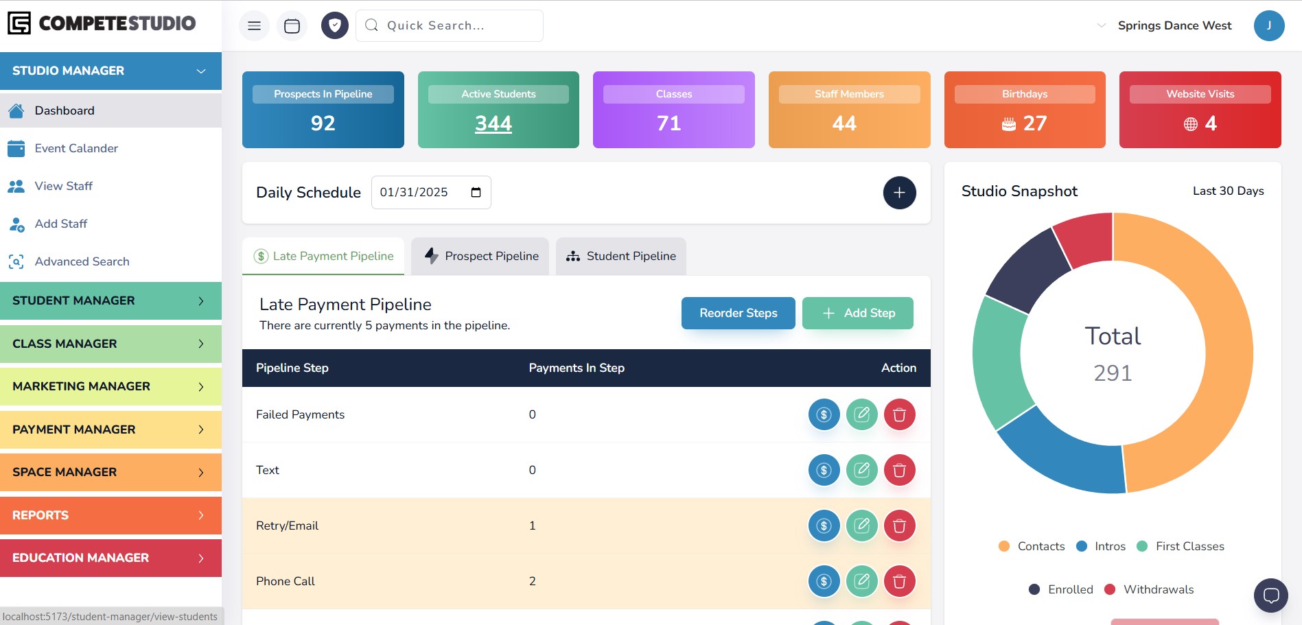The height and width of the screenshot is (625, 1302).
Task: Open the chat bubble in bottom right corner
Action: 1270,595
